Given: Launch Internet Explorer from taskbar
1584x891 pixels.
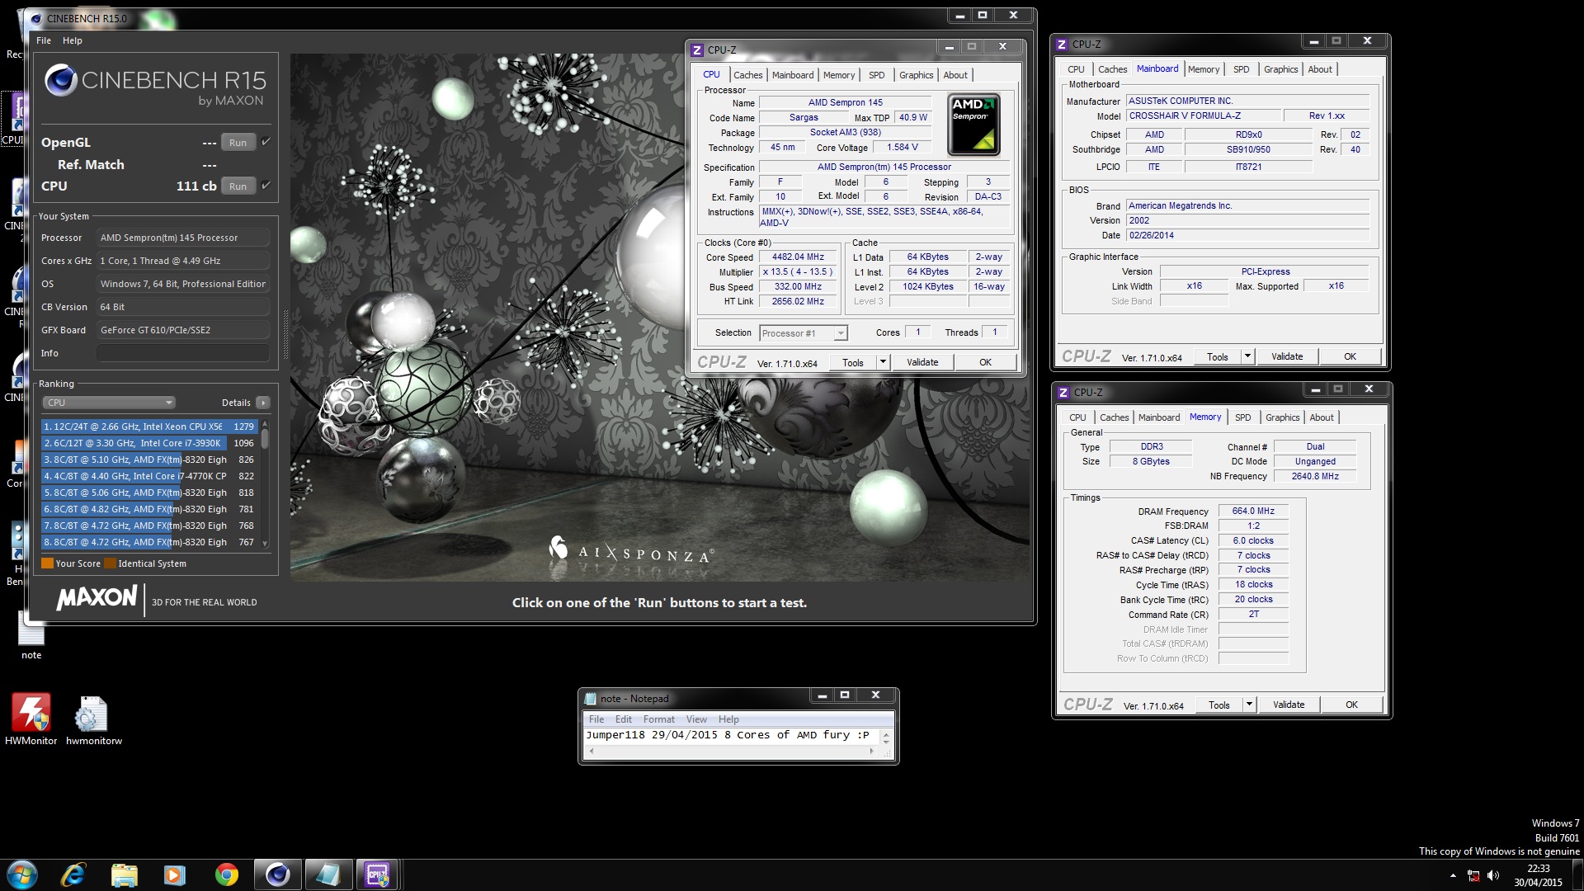Looking at the screenshot, I should click(73, 874).
